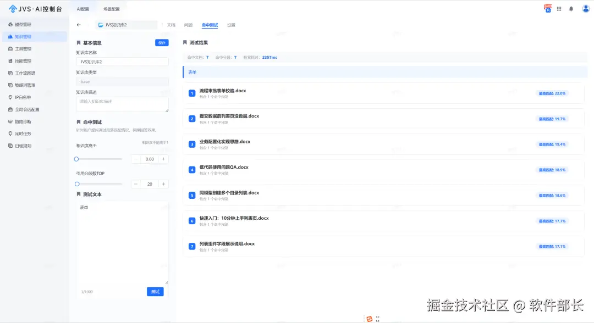
Task: Click the number 1 badge of 流程审批表单校验.docx
Action: [192, 93]
